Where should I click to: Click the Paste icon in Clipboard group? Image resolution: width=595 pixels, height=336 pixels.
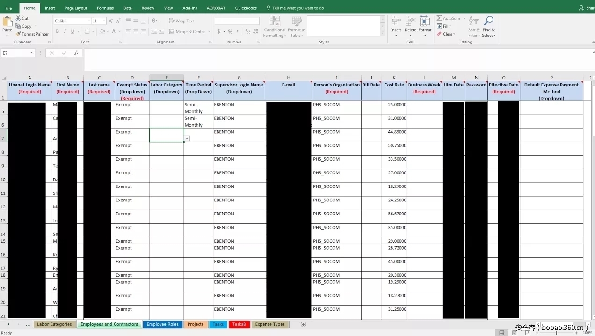tap(7, 21)
